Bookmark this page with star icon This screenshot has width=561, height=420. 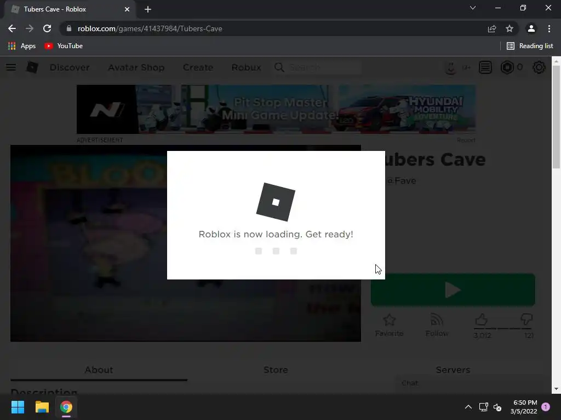pos(510,28)
